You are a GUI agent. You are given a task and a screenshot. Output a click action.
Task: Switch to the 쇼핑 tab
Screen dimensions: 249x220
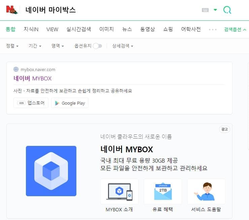(x=168, y=29)
